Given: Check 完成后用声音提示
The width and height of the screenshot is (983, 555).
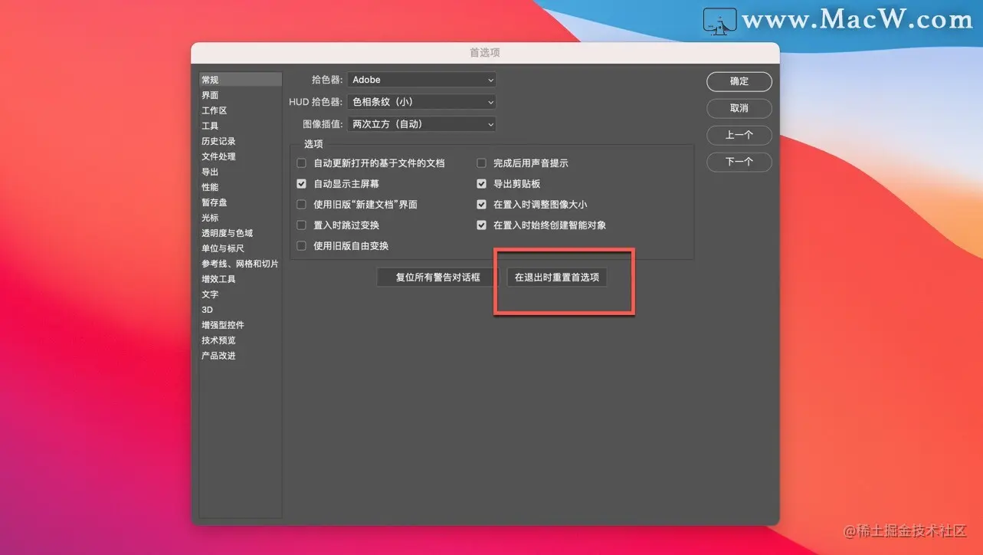Looking at the screenshot, I should click(x=481, y=163).
